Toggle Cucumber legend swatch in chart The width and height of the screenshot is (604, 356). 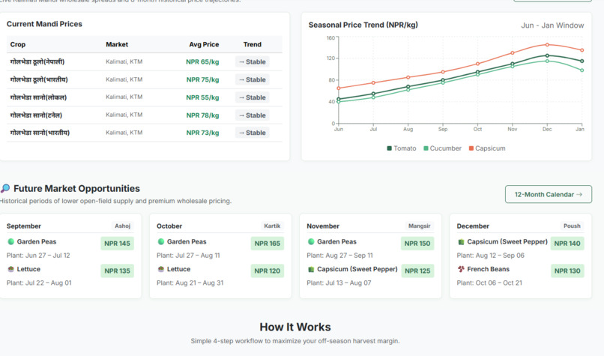426,148
